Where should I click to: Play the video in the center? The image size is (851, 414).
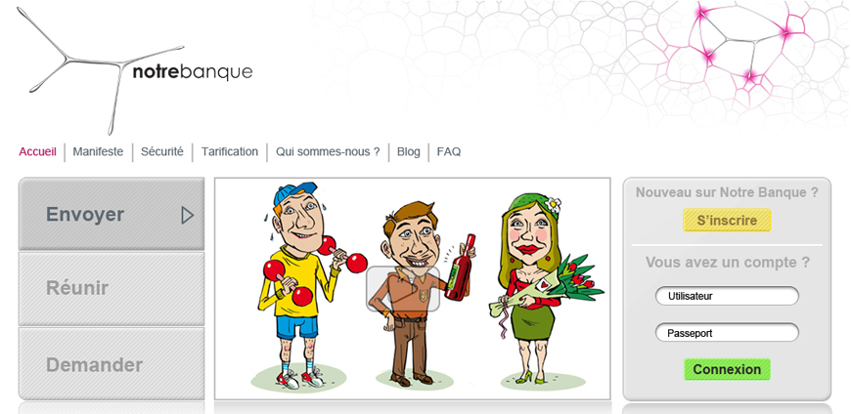[x=403, y=289]
